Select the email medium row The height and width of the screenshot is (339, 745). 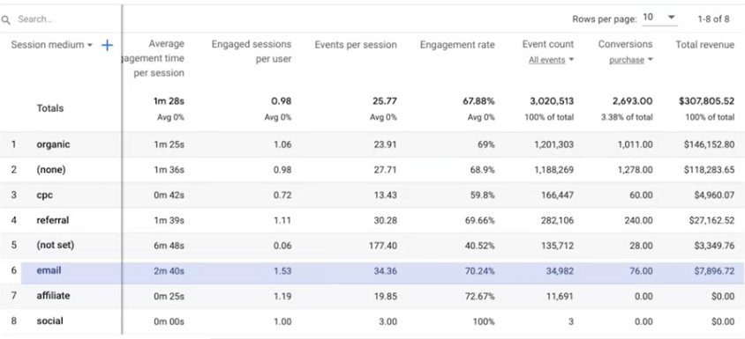pos(372,271)
